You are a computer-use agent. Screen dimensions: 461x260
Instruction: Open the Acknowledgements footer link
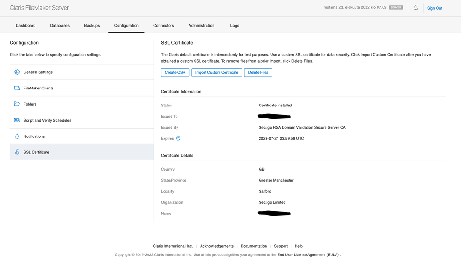pyautogui.click(x=217, y=246)
